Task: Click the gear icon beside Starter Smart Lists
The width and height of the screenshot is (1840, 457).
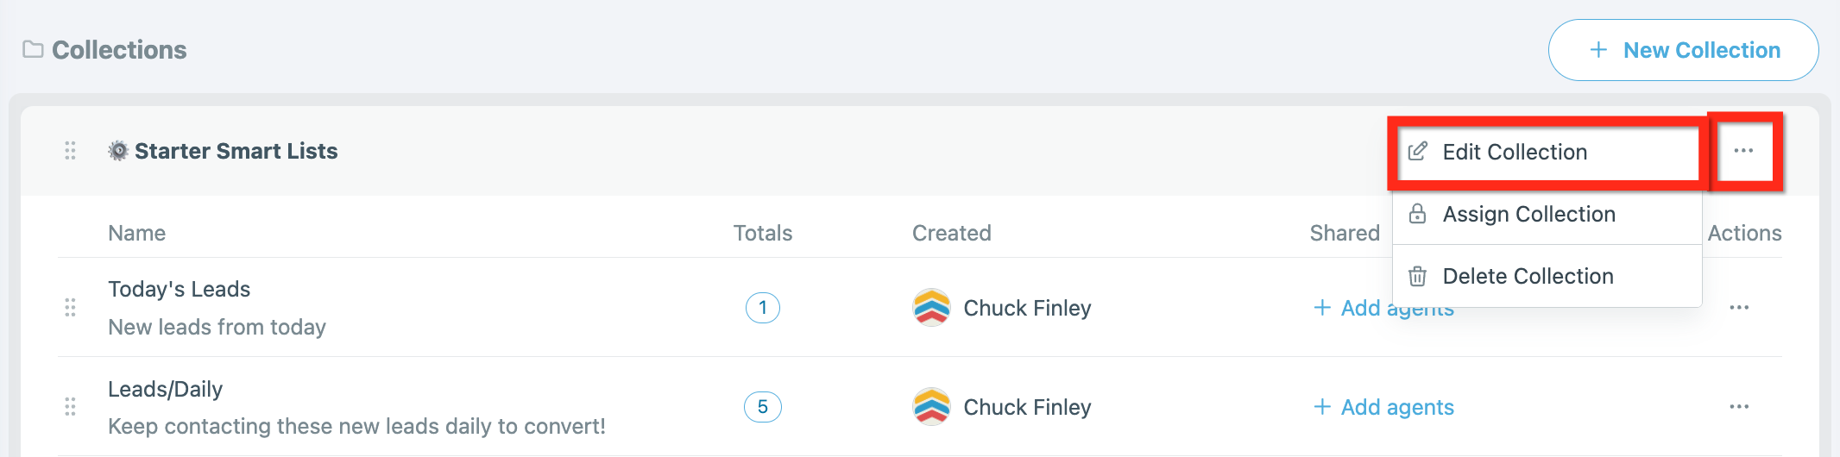Action: [118, 151]
